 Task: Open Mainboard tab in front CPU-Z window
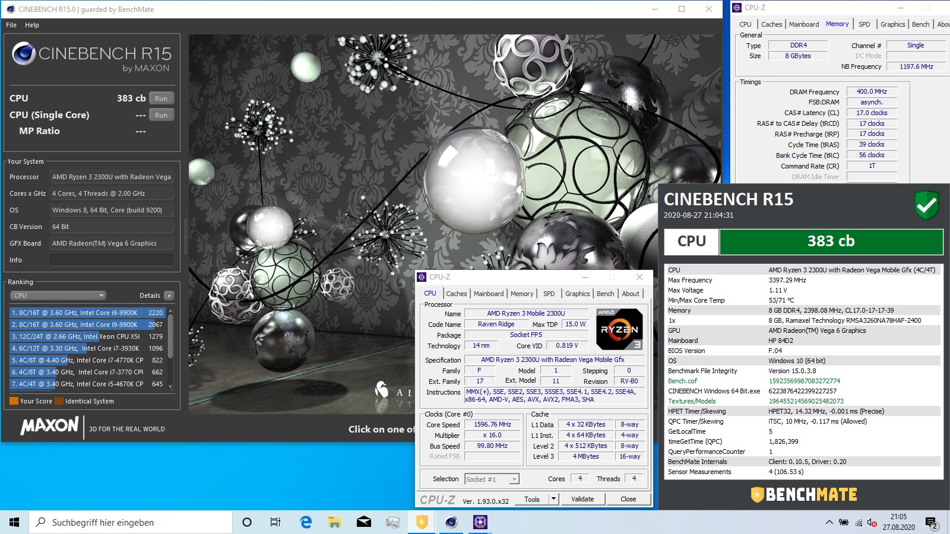point(489,294)
